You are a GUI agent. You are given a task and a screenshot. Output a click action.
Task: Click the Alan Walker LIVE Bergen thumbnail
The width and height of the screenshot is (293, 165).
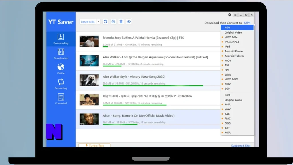click(89, 61)
